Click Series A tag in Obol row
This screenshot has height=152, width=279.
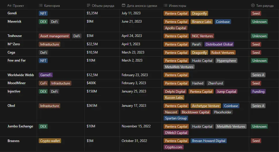click(x=258, y=106)
